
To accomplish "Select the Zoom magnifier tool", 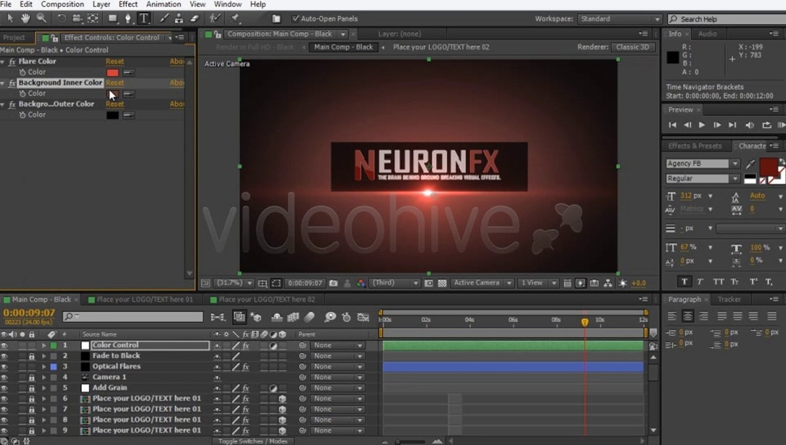I will point(41,19).
